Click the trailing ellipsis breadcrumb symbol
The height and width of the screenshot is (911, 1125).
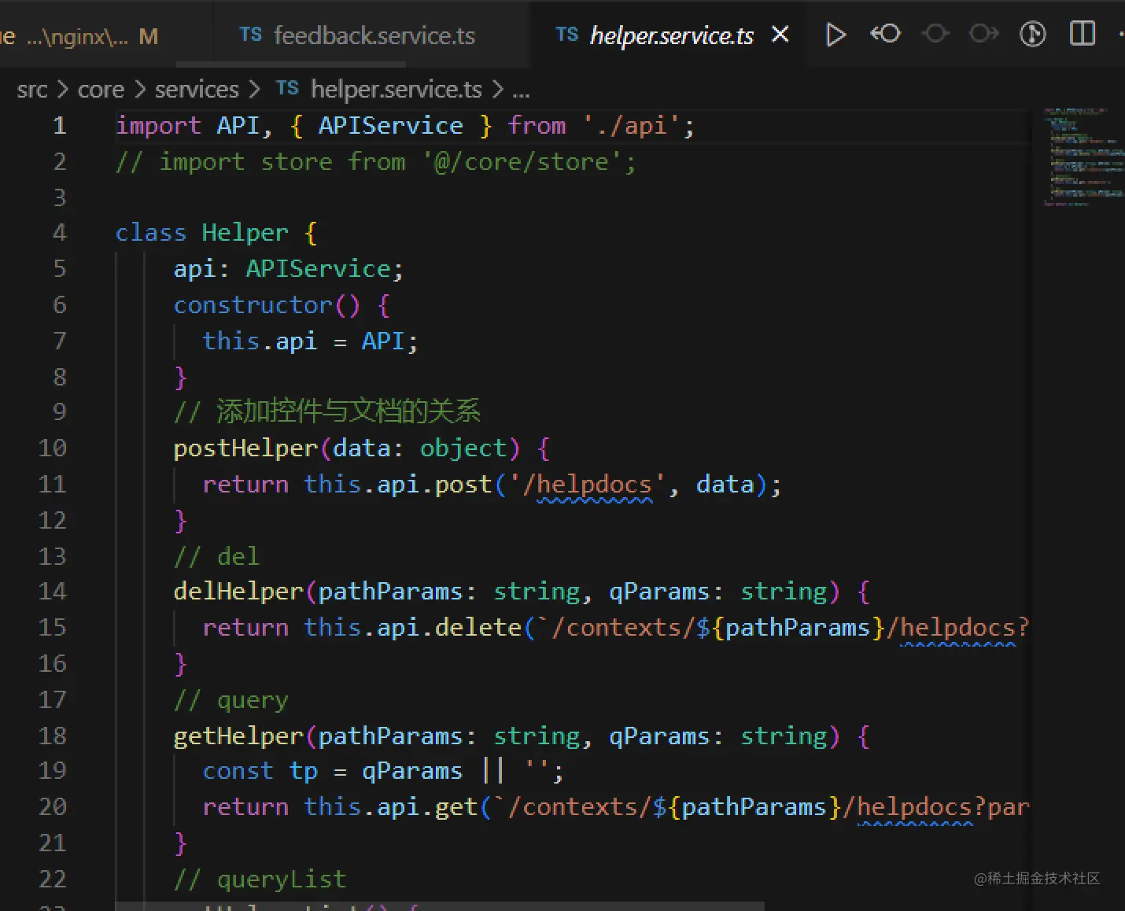521,90
